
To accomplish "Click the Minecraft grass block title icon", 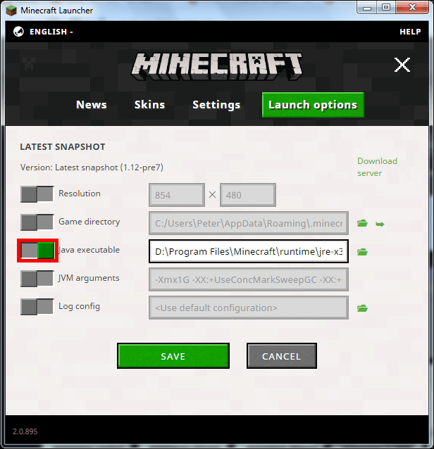I will click(11, 11).
